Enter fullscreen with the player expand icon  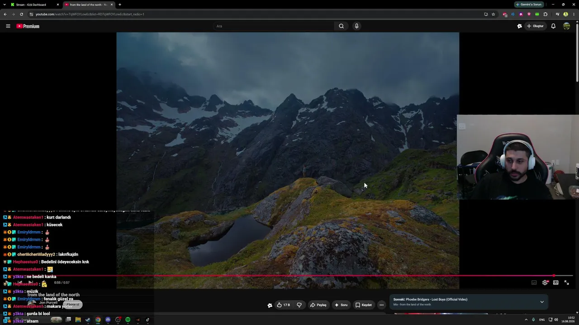tap(566, 283)
